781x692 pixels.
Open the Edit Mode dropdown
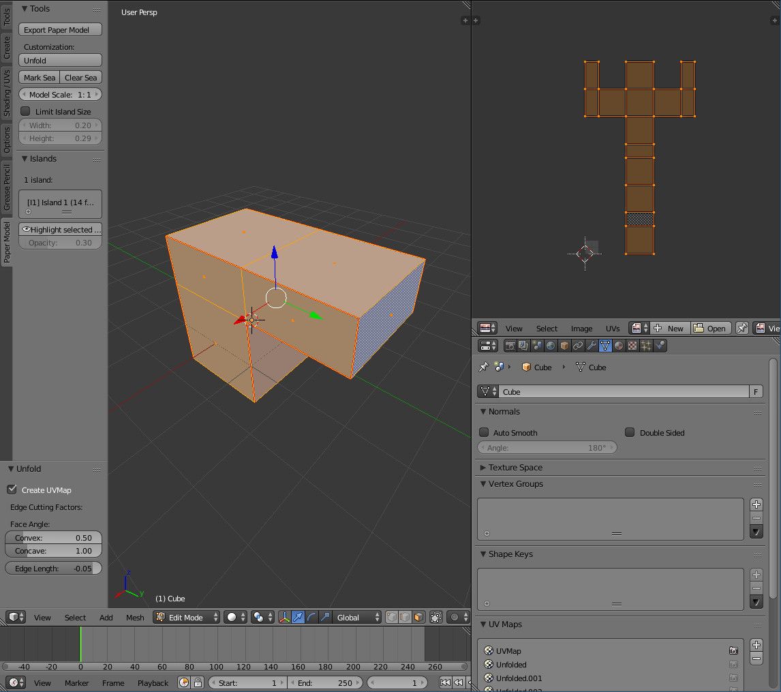(185, 617)
